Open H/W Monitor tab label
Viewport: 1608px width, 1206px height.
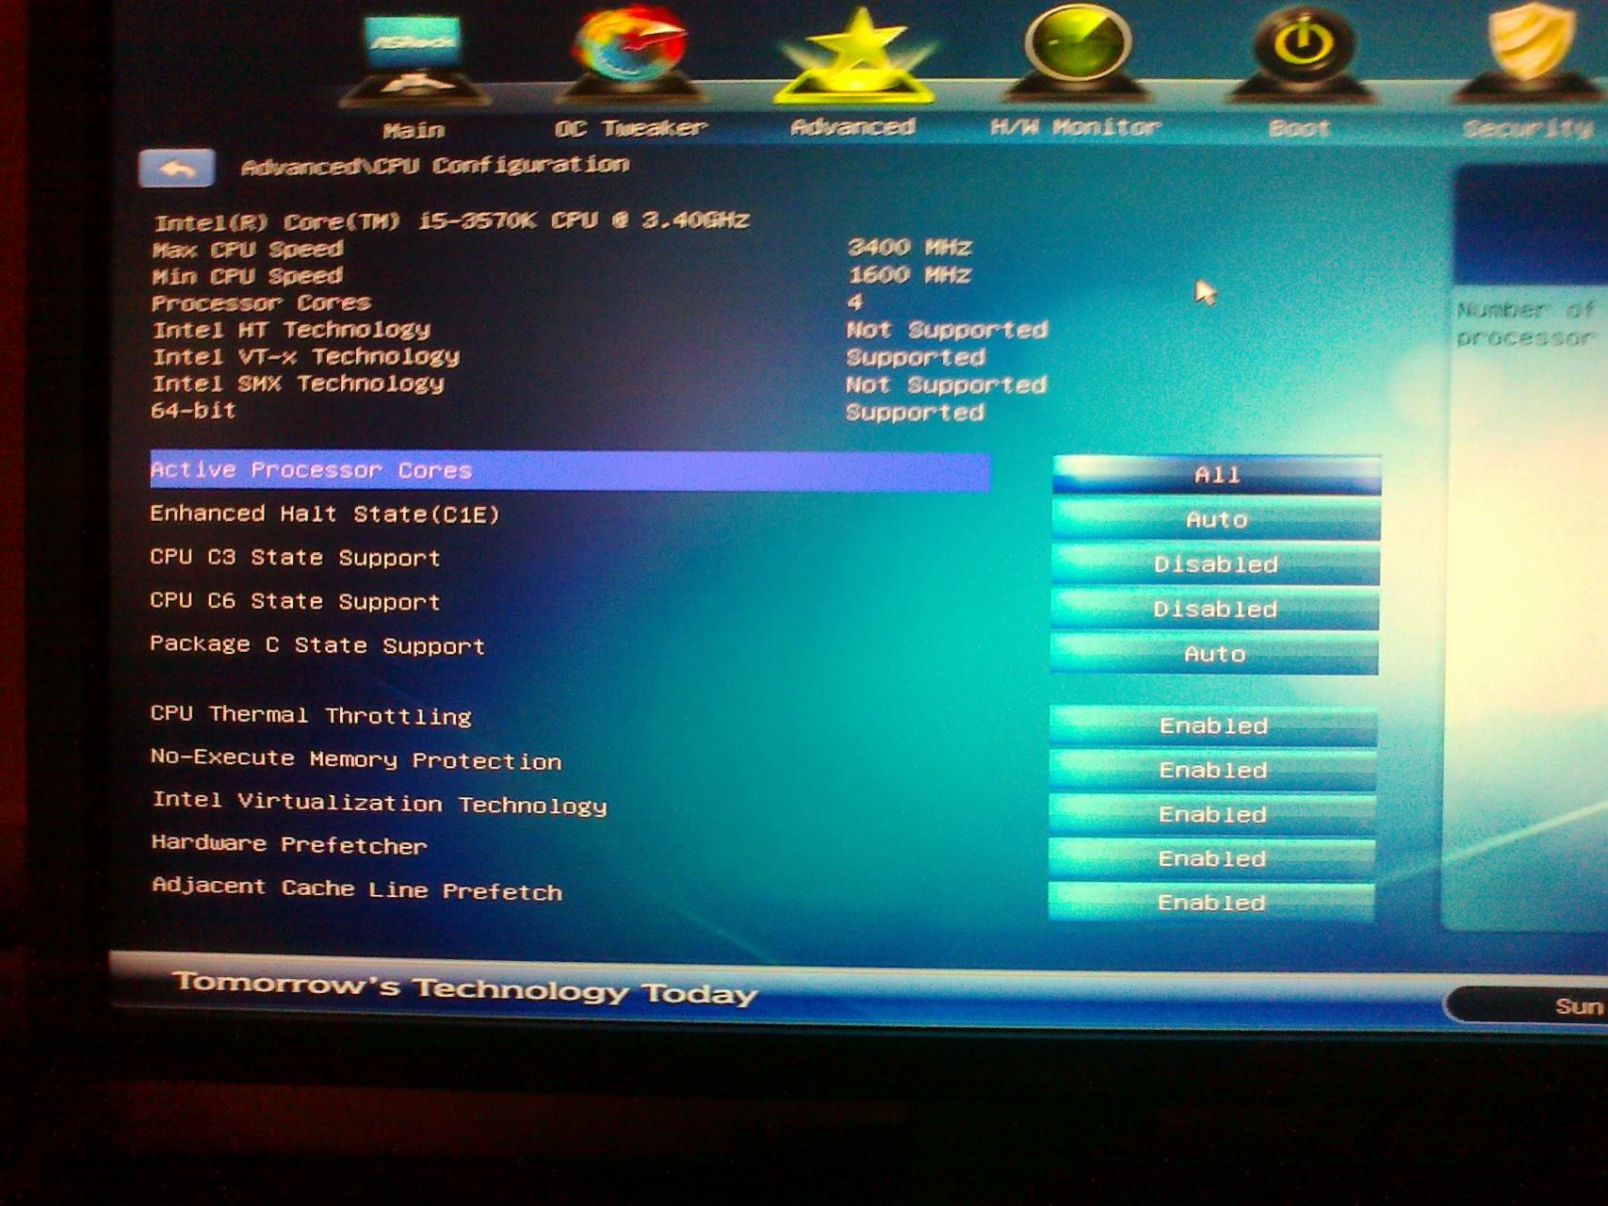point(1076,126)
